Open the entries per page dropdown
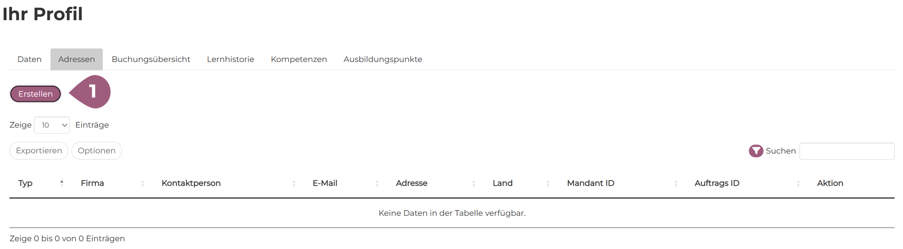Viewport: 903px width, 249px height. (x=52, y=125)
